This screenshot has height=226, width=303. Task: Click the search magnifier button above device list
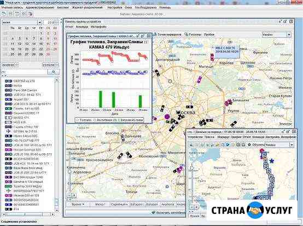pos(54,72)
